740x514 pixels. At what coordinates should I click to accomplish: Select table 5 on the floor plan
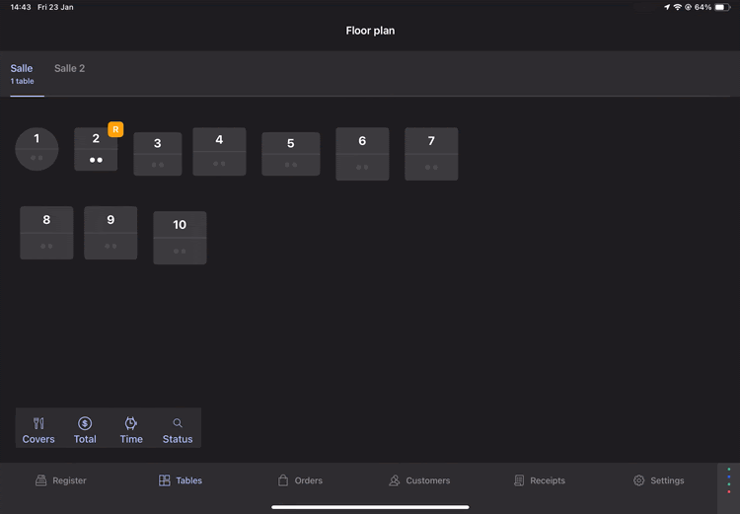[290, 154]
